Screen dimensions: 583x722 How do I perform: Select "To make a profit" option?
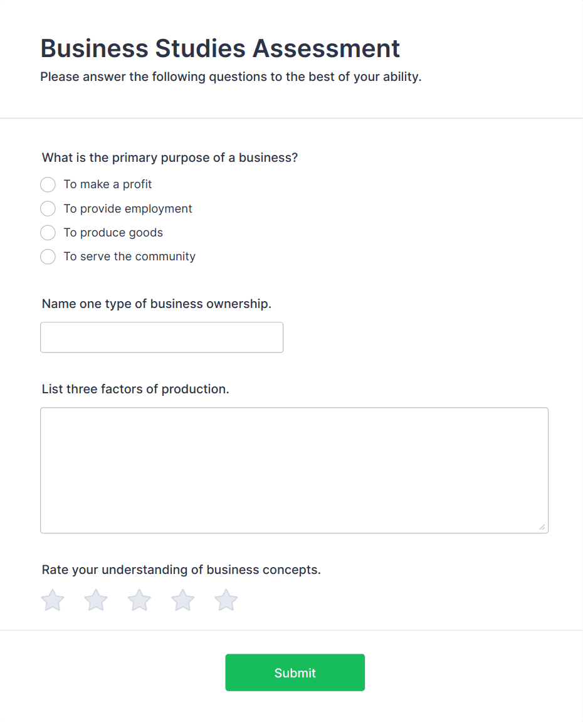(x=48, y=184)
